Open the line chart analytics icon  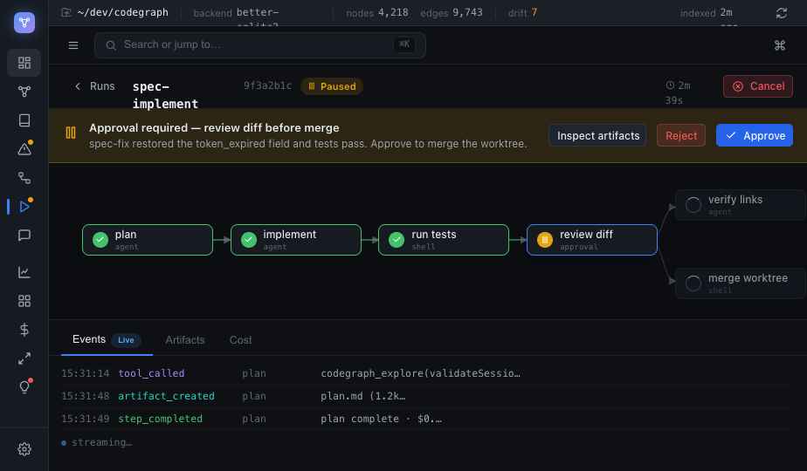tap(24, 272)
